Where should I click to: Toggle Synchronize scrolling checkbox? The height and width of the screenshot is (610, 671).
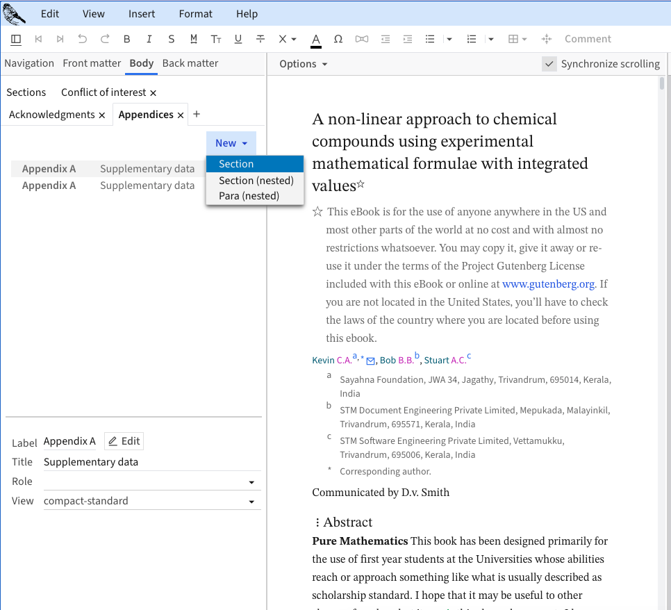tap(549, 64)
